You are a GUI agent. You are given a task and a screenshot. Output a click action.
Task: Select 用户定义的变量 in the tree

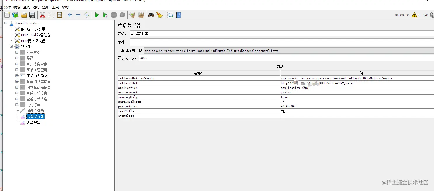33,29
